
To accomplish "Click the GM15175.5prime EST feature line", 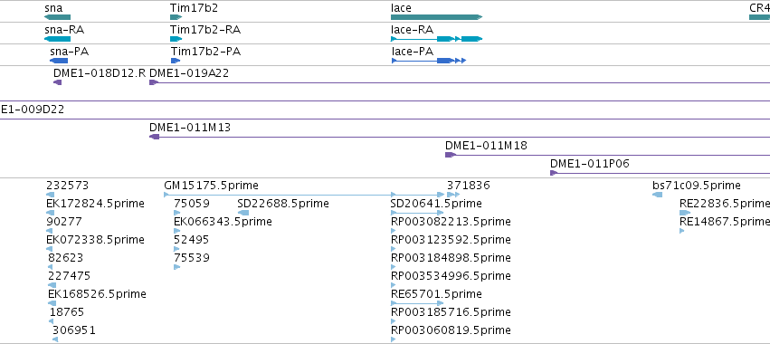I will (x=280, y=195).
